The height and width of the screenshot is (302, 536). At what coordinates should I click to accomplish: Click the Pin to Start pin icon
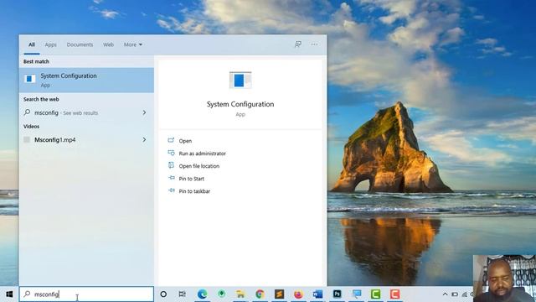(171, 178)
